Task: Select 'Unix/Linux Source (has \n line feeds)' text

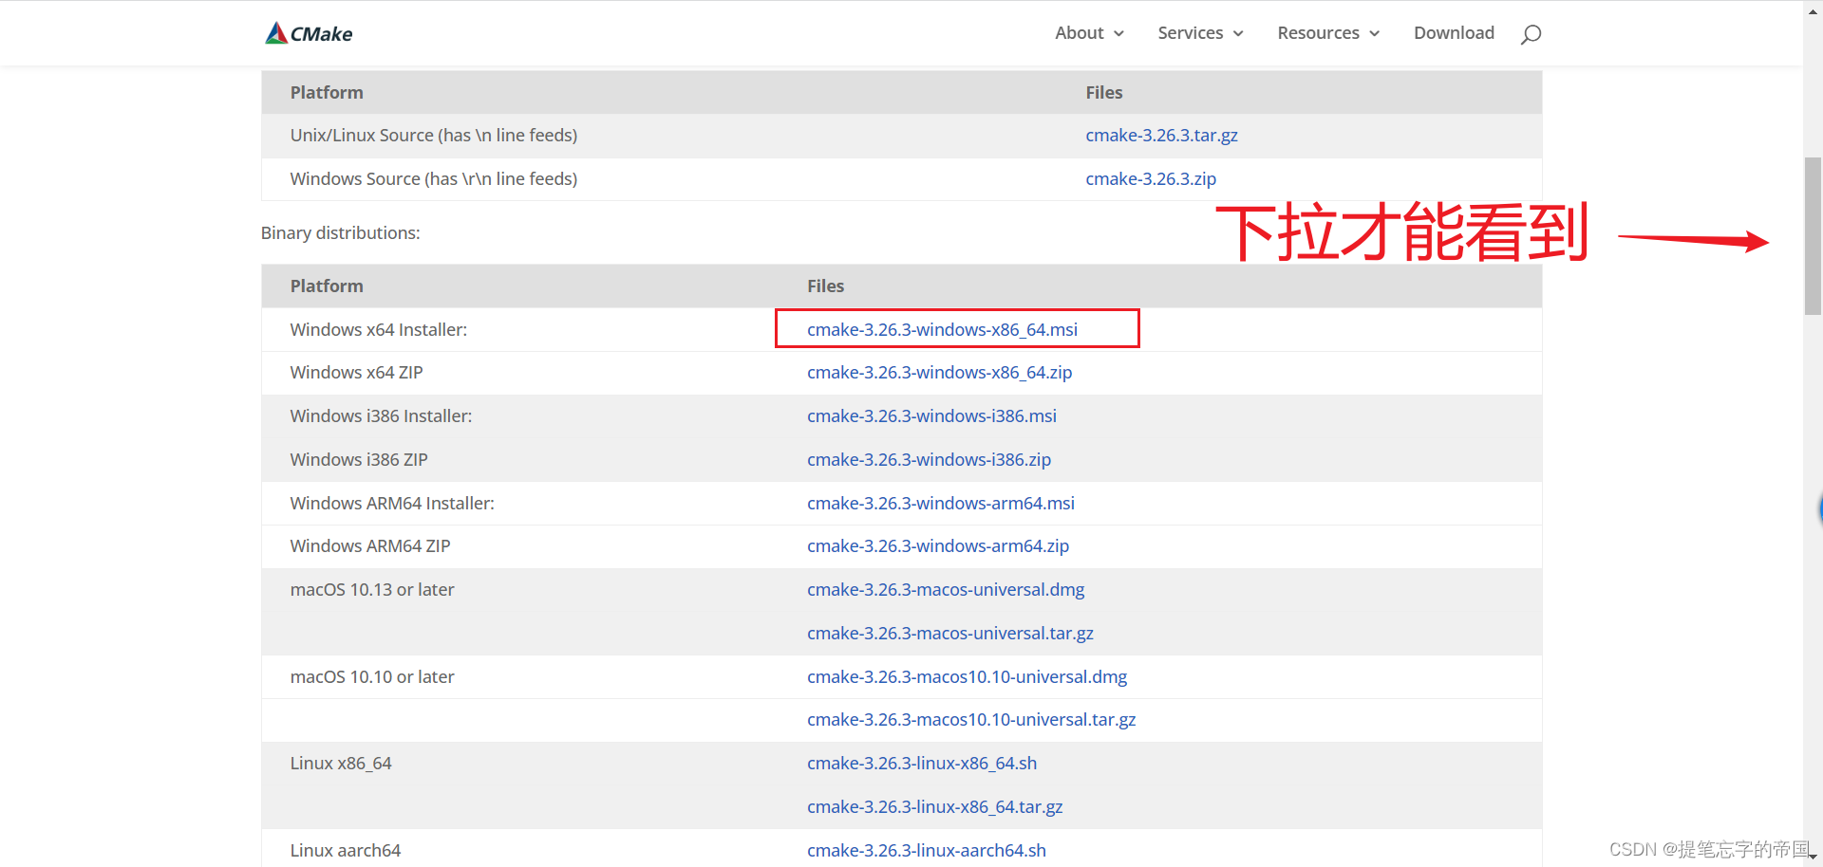Action: [434, 136]
